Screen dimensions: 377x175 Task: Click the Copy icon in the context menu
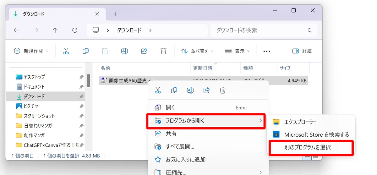pos(174,90)
